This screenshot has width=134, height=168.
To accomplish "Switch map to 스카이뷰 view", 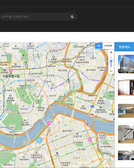I will 108,46.
